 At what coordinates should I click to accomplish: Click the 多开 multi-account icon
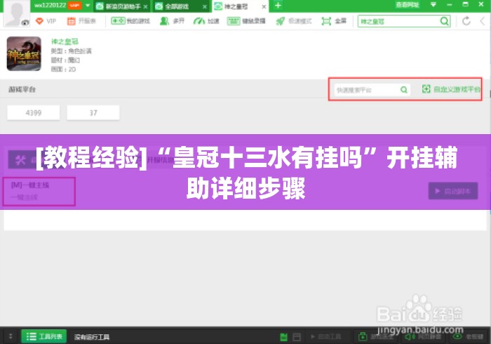click(164, 21)
